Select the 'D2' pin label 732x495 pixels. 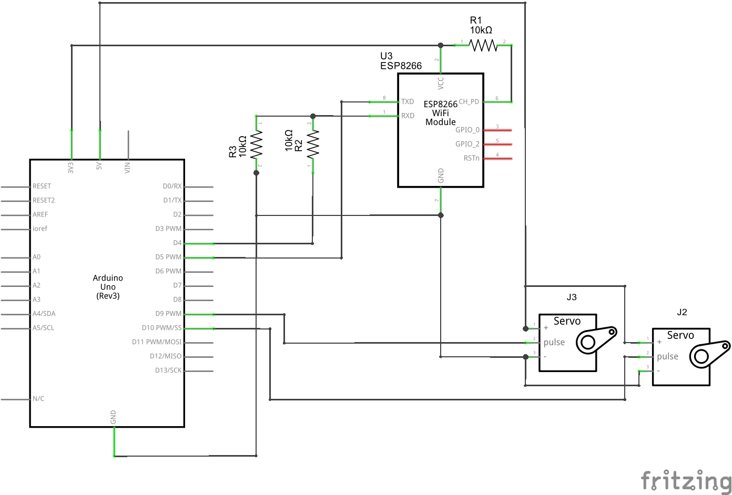177,215
